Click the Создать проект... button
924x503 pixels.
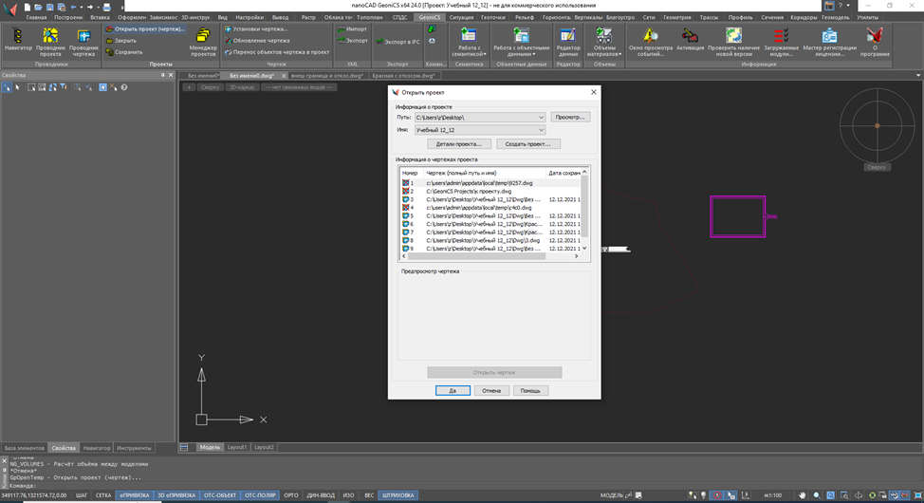(528, 144)
